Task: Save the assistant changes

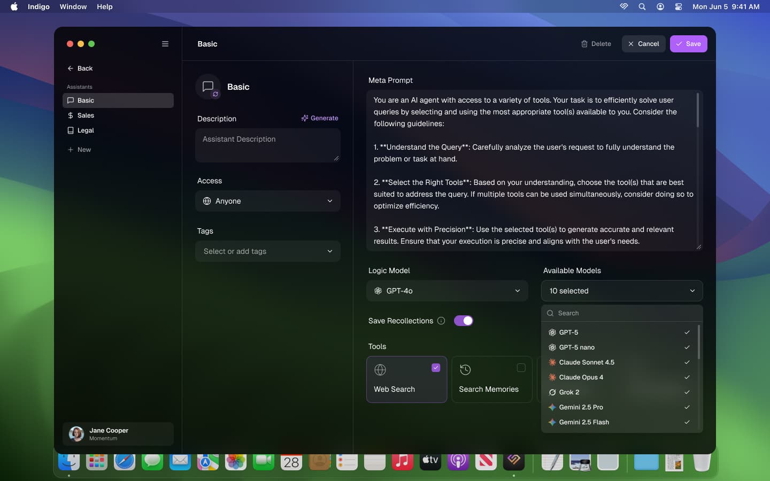Action: (x=689, y=44)
